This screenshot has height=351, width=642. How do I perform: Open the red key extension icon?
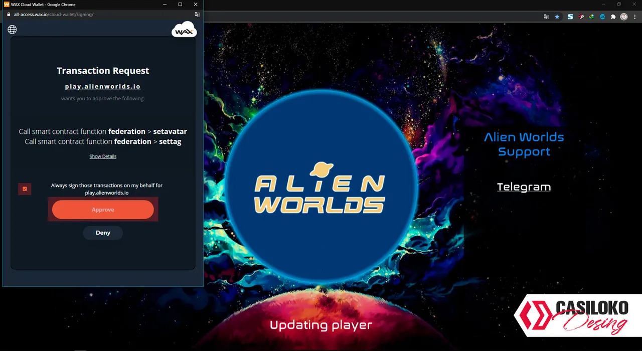(581, 17)
